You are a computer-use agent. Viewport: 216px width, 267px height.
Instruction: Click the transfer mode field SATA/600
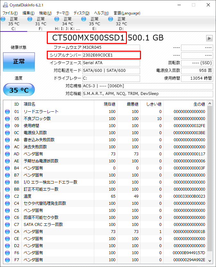click(x=111, y=71)
